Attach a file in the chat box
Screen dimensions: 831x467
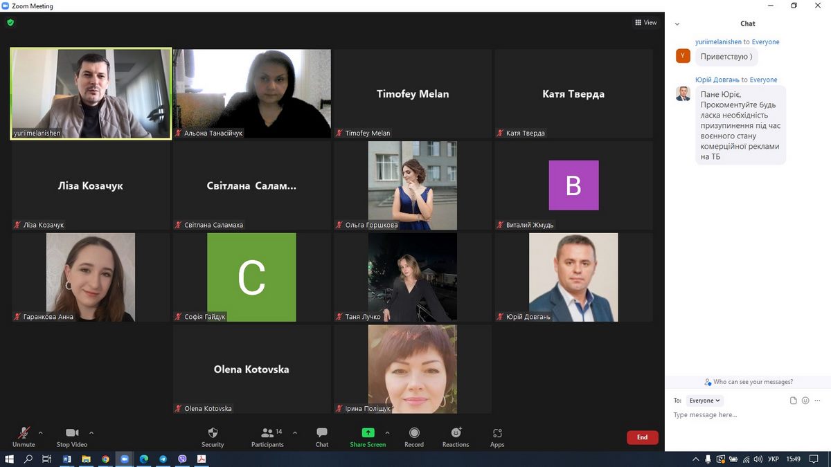tap(794, 401)
